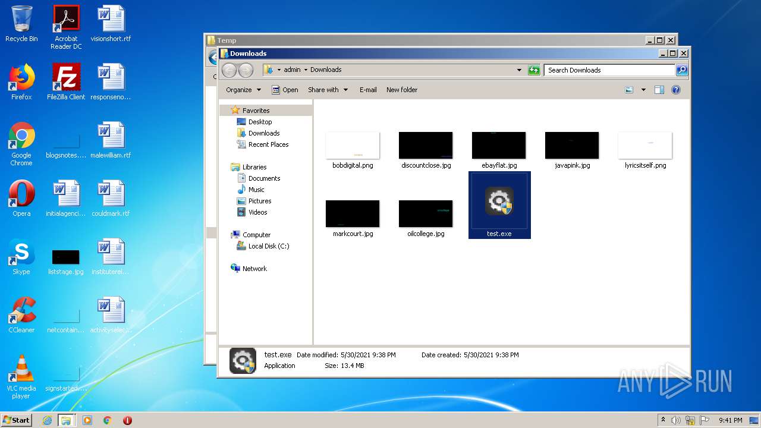Click the Search Downloads field
Viewport: 761px width, 428px height.
tap(610, 70)
